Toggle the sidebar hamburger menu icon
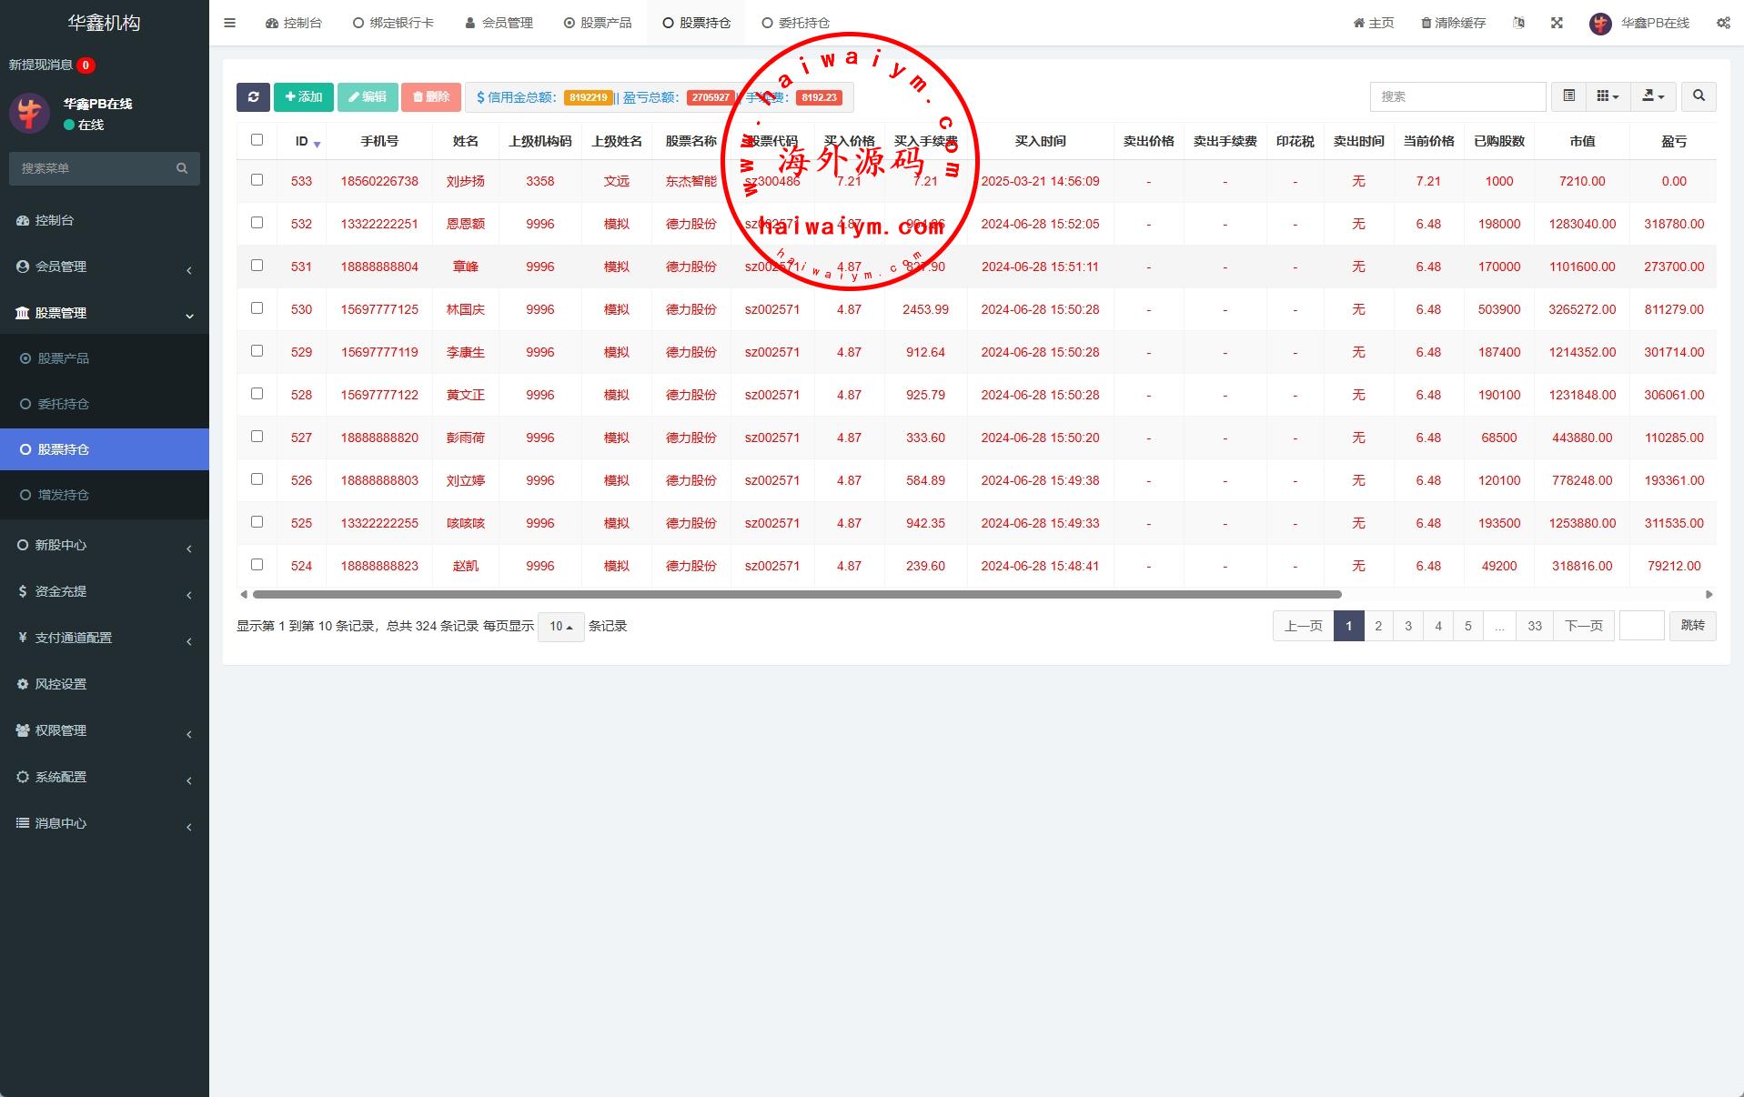Screen dimensions: 1744x1097 click(229, 23)
